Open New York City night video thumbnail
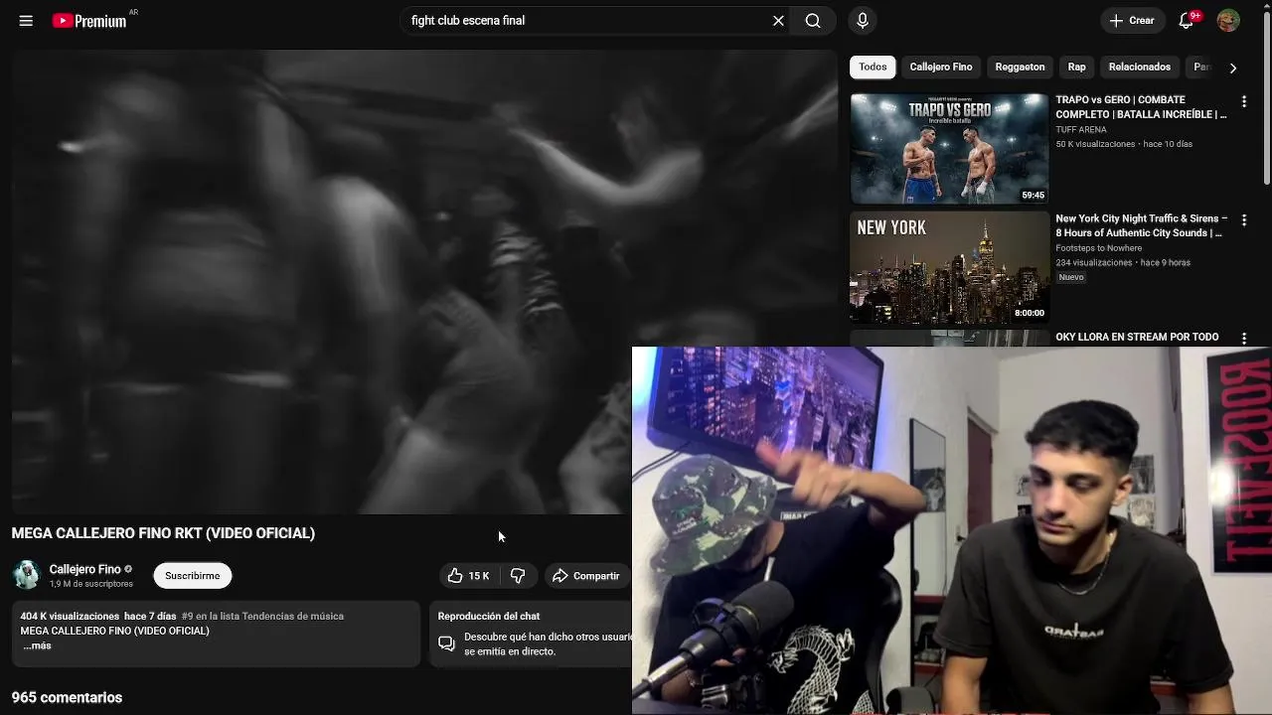Viewport: 1272px width, 715px height. 949,267
